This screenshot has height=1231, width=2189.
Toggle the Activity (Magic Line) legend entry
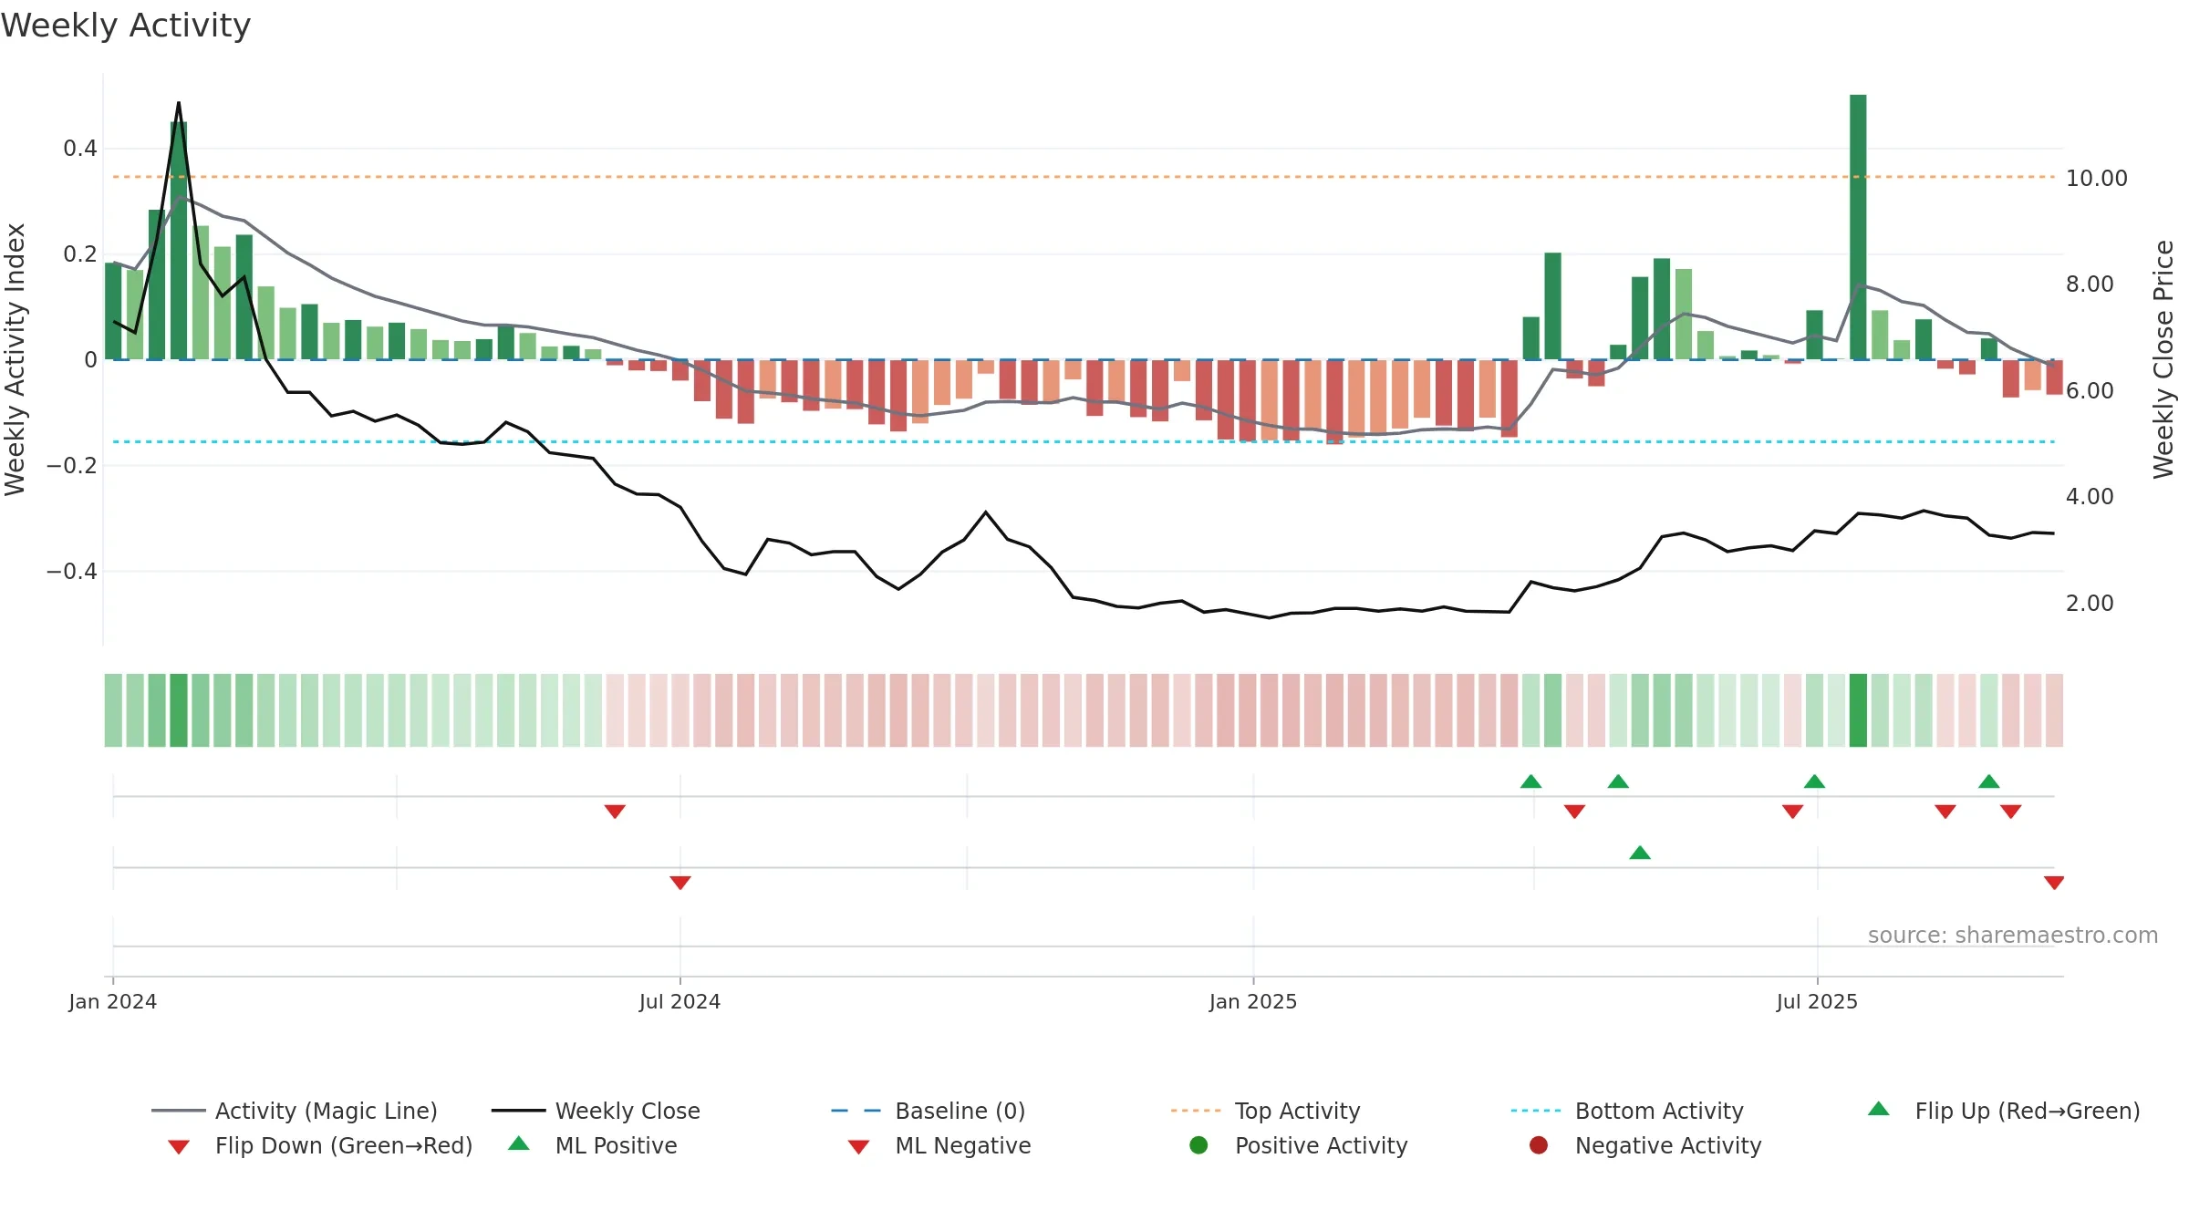coord(295,1111)
